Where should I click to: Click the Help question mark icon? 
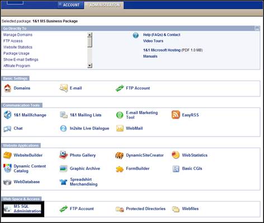[x=136, y=35]
